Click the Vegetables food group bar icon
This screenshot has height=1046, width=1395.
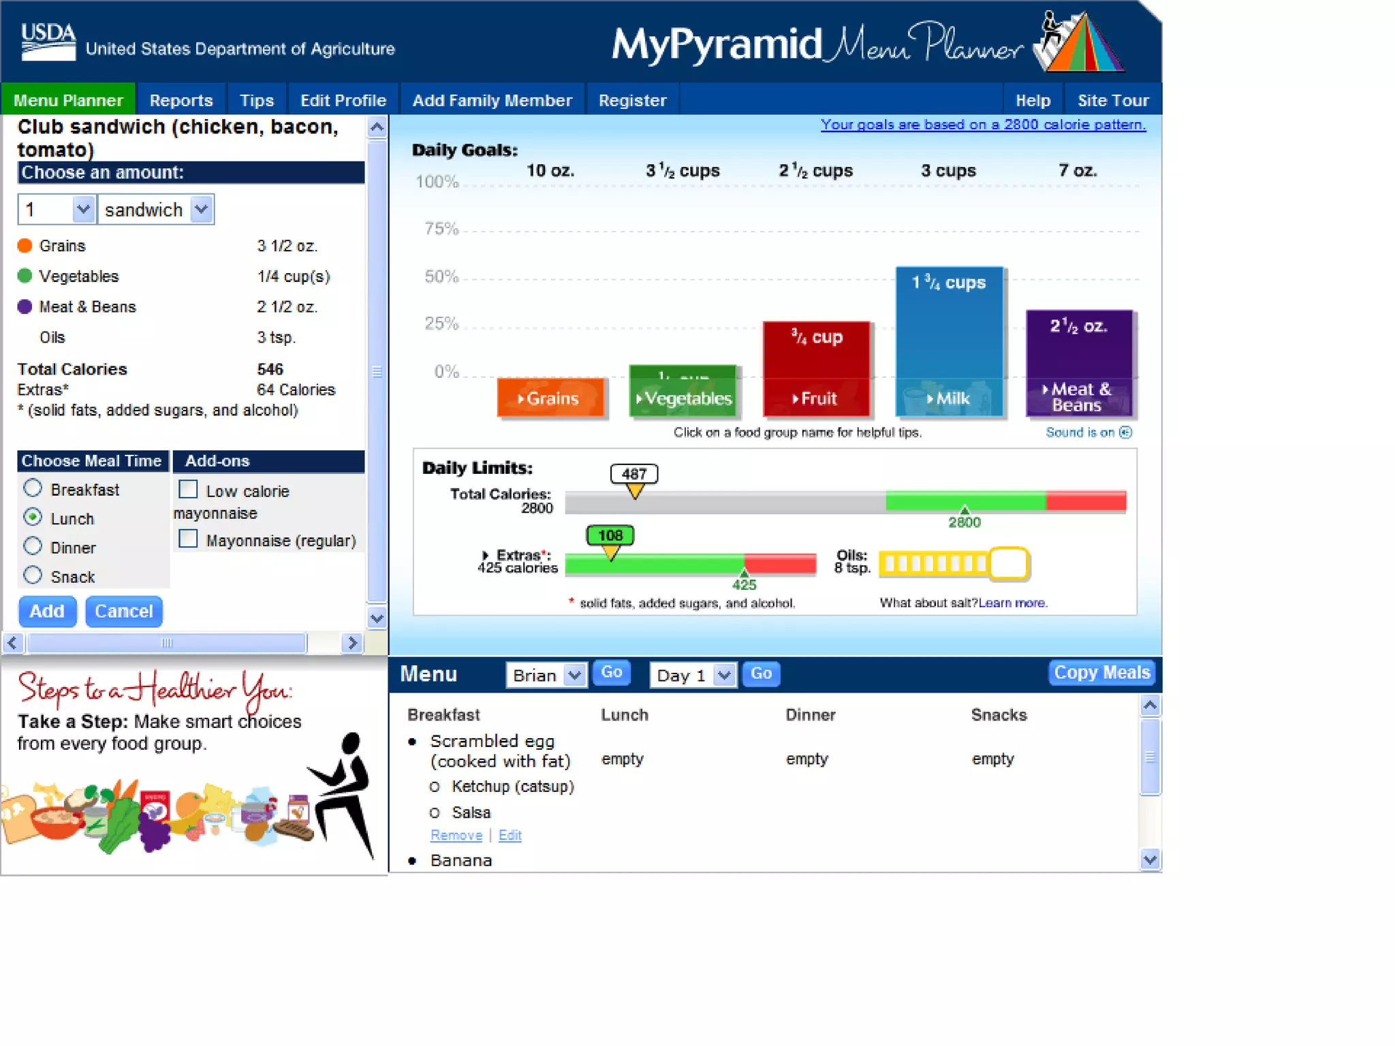pos(683,392)
